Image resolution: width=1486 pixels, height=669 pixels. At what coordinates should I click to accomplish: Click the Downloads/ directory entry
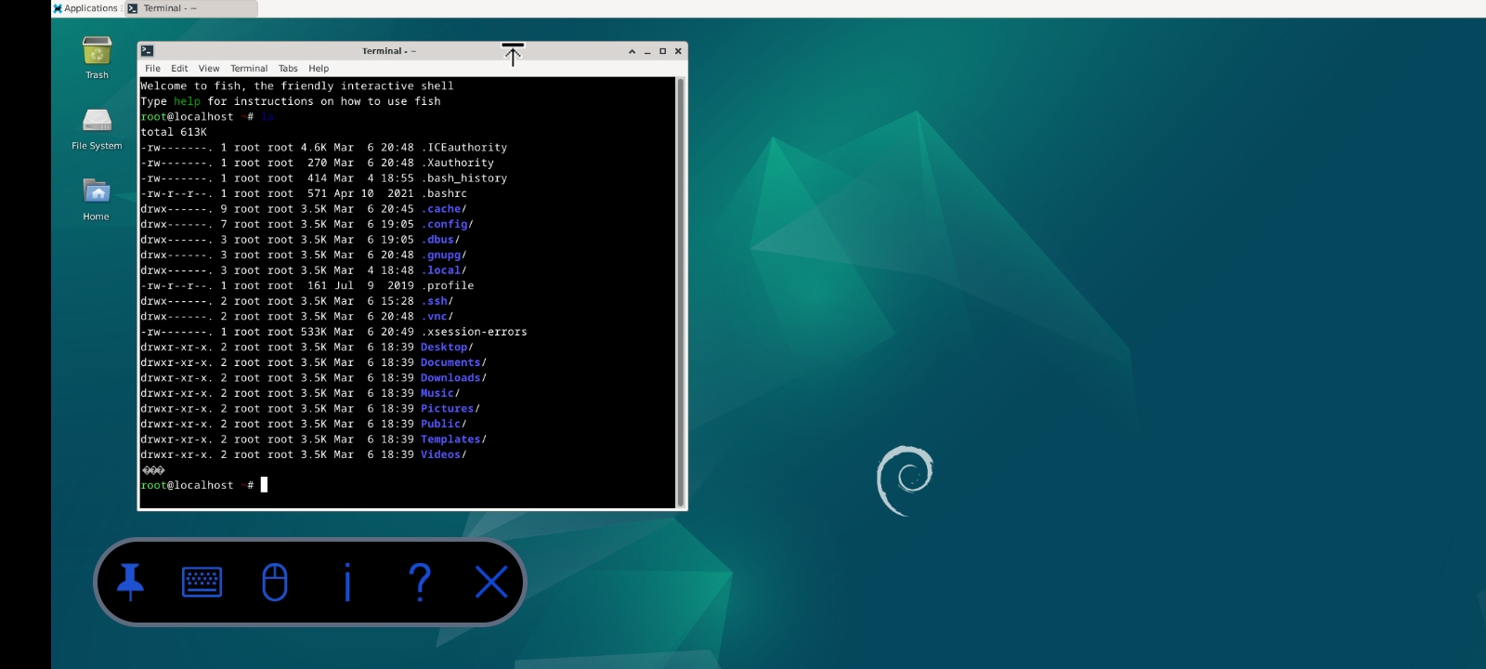point(453,377)
